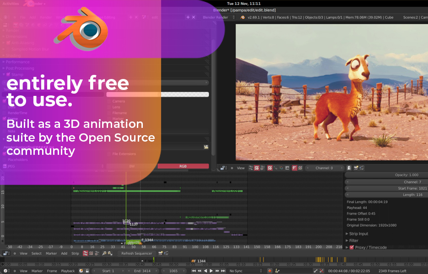Open the No Sync dropdown

[x=245, y=271]
